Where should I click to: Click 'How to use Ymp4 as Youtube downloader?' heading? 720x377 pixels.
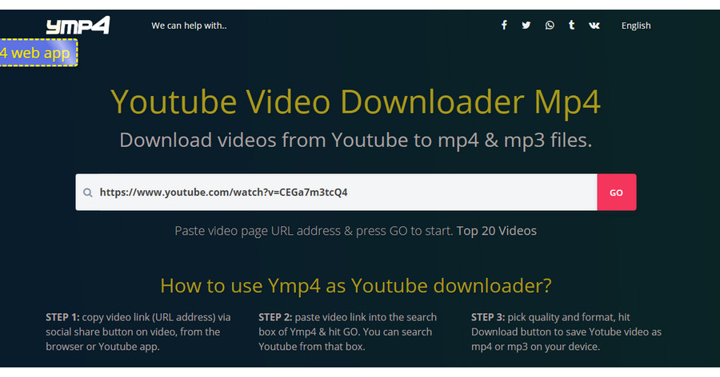pos(355,286)
